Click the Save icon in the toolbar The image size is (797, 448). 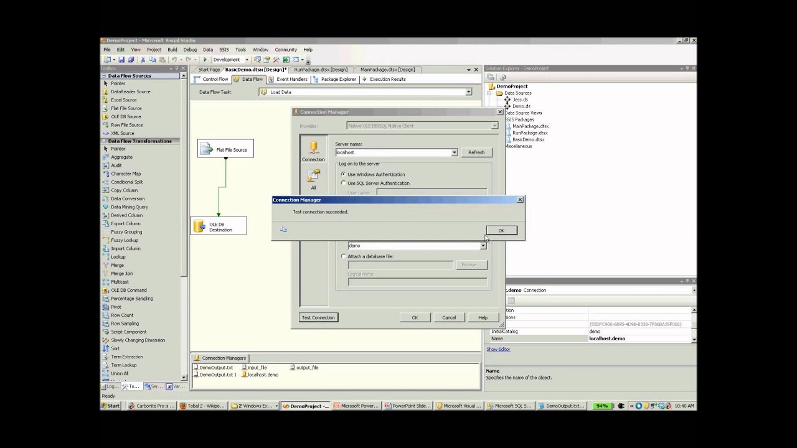pyautogui.click(x=121, y=60)
